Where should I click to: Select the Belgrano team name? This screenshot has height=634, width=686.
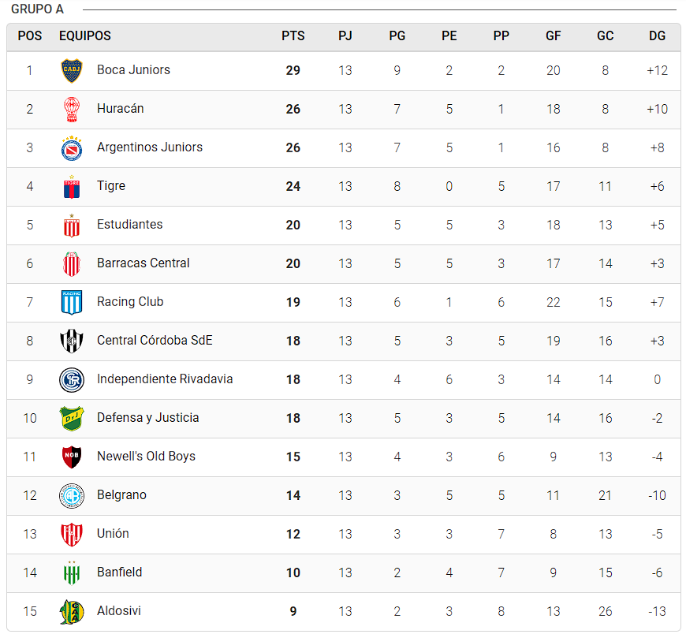point(121,495)
